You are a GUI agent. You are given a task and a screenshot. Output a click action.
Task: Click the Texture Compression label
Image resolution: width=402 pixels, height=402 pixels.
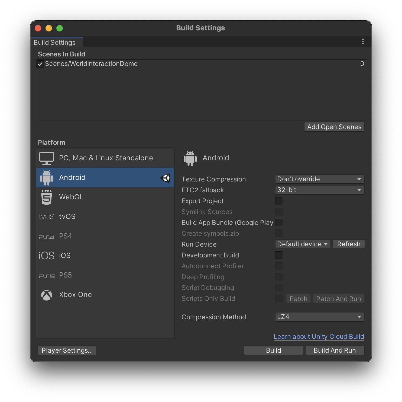[214, 179]
